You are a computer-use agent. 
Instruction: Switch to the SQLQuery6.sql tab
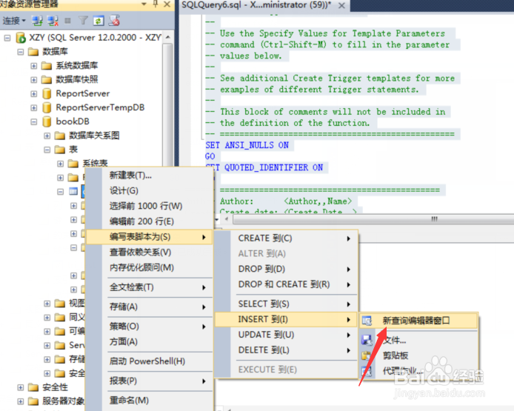click(x=256, y=5)
